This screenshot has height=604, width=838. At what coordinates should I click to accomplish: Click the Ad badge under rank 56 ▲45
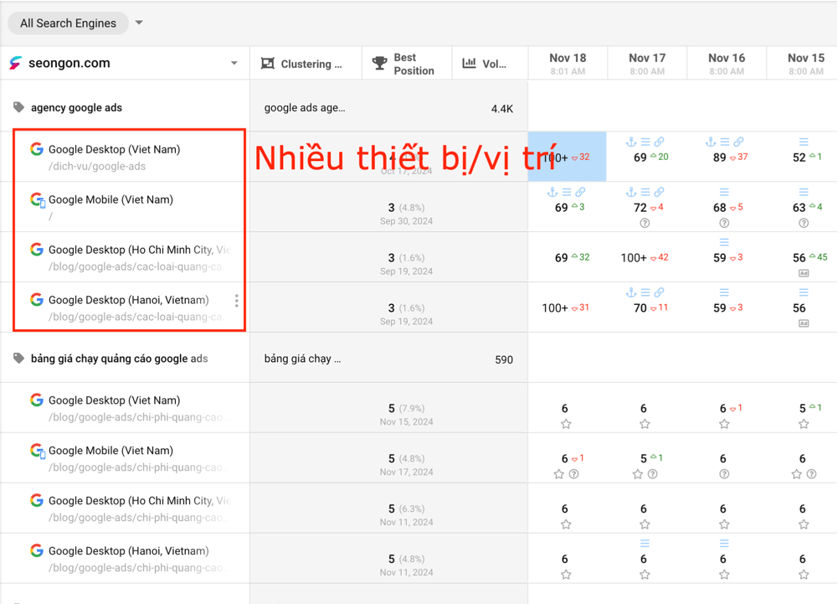tap(804, 273)
